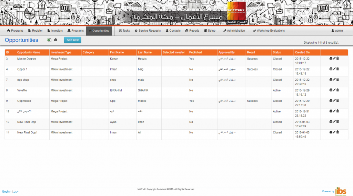Export opportunities to Excel icon
The height and width of the screenshot is (196, 353).
[x=49, y=40]
